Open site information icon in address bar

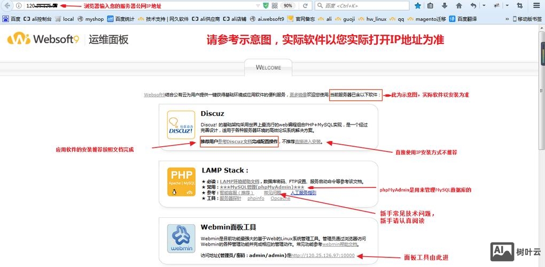point(19,5)
